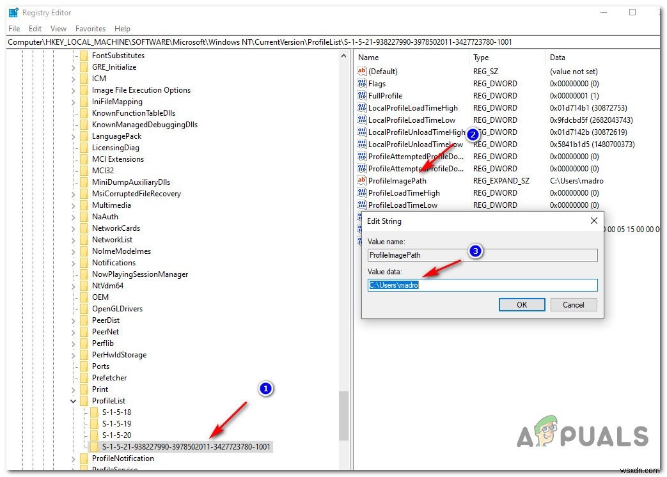
Task: Click the LocalProfileUnloadTimeLow value icon
Action: pyautogui.click(x=361, y=144)
